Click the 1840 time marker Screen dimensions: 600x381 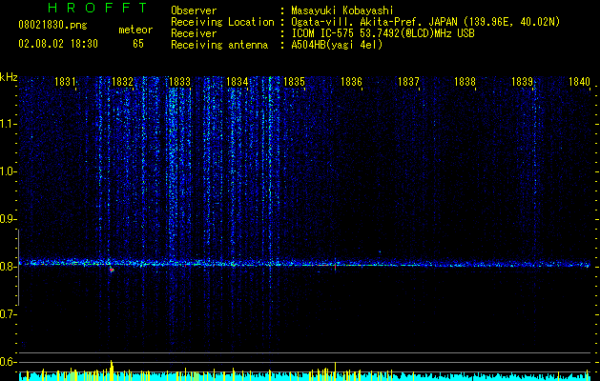579,82
